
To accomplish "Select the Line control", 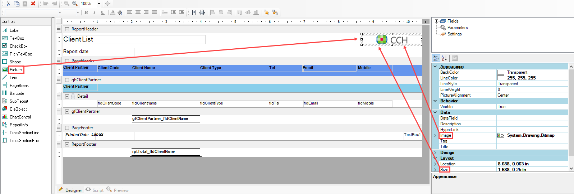I will [13, 78].
